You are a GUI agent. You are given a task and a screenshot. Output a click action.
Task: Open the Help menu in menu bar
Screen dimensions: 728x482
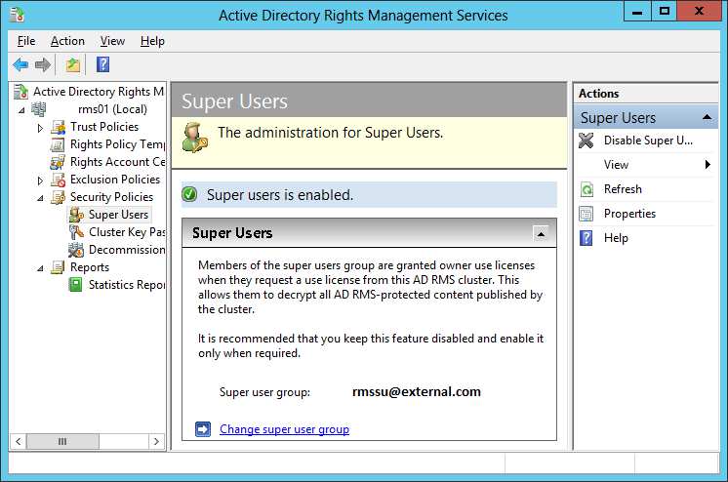tap(152, 41)
